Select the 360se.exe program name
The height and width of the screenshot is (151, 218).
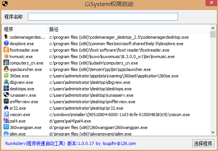tap(19, 76)
